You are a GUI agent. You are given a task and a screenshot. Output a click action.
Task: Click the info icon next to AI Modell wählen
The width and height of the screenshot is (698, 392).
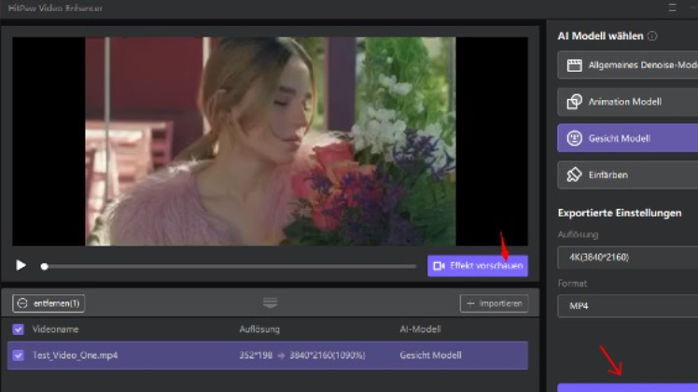[652, 36]
